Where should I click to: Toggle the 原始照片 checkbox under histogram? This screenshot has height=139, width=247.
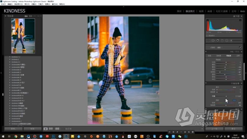coord(207,36)
